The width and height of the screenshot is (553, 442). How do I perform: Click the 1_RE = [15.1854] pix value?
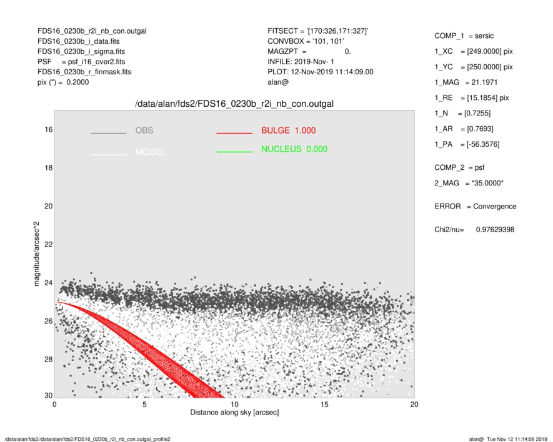472,98
